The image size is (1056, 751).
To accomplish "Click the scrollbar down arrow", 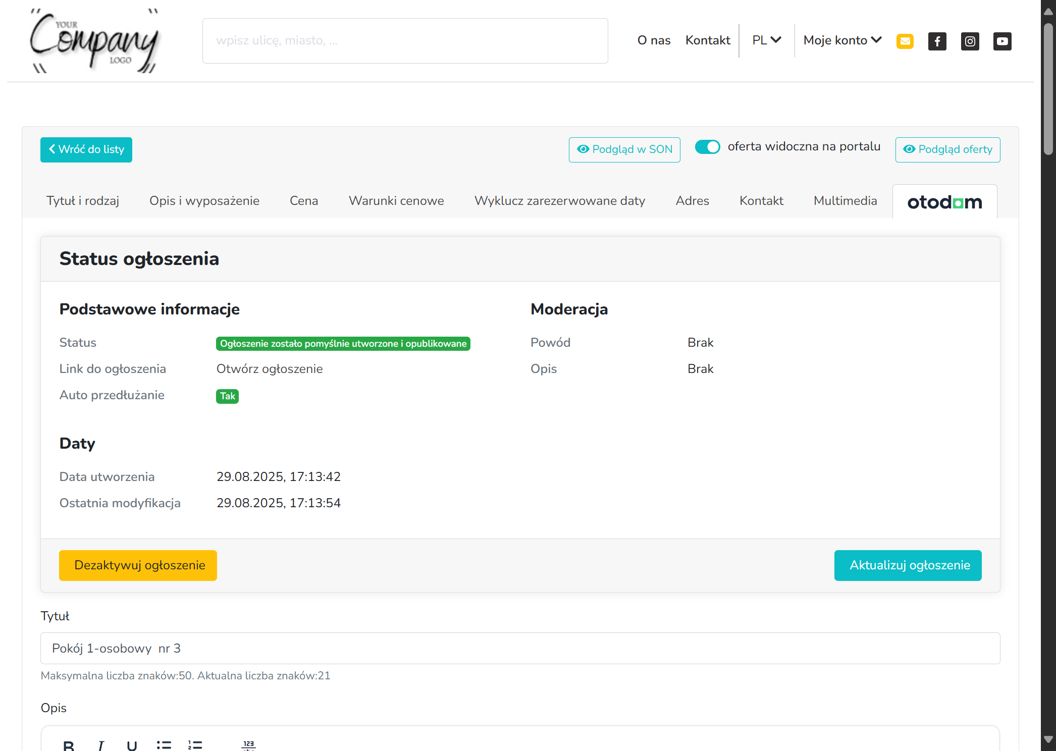I will coord(1048,739).
